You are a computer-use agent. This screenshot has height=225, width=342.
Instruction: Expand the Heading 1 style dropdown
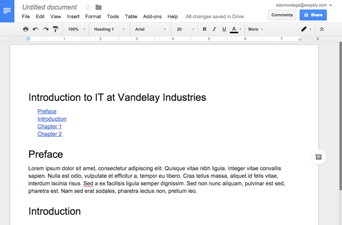[x=109, y=29]
